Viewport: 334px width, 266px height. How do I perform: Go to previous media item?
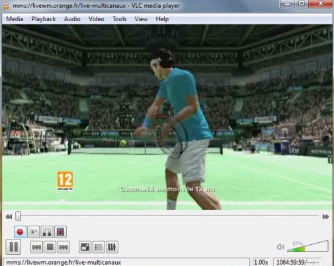pyautogui.click(x=36, y=247)
